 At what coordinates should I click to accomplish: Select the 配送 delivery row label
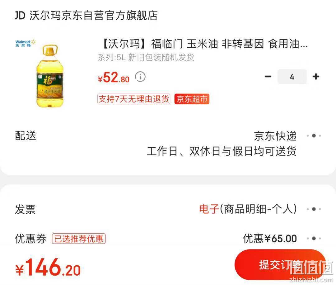(x=26, y=135)
